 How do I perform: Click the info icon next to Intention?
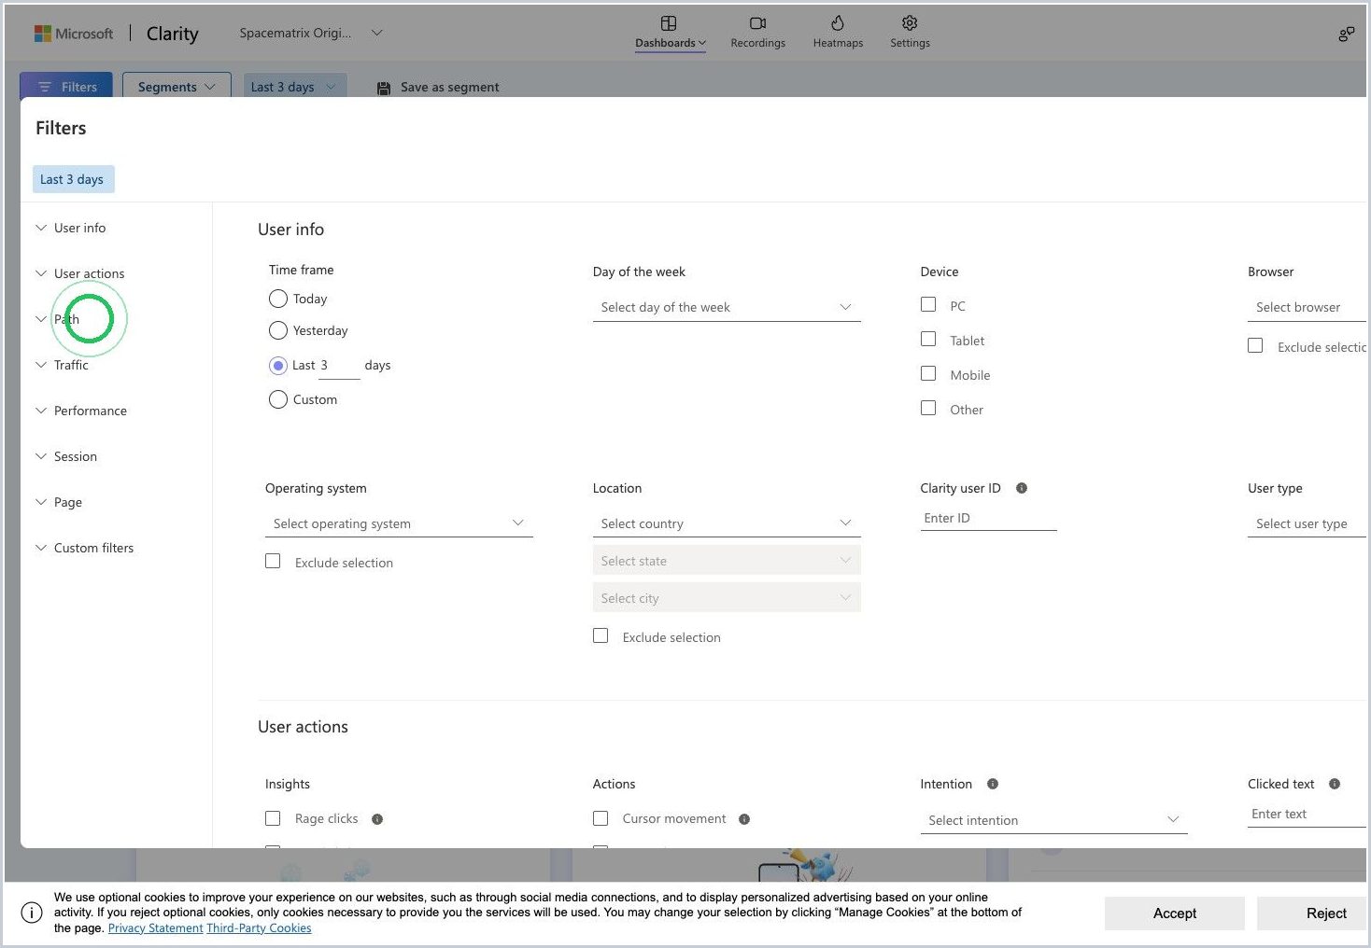[993, 784]
